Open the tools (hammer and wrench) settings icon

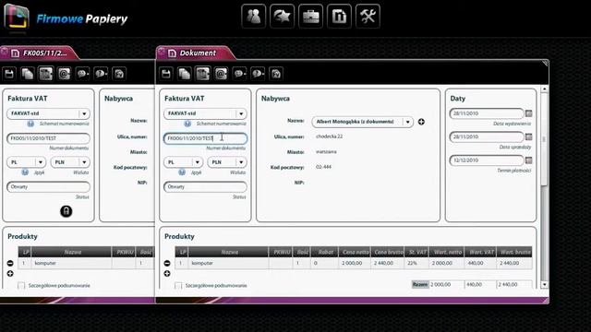click(368, 17)
